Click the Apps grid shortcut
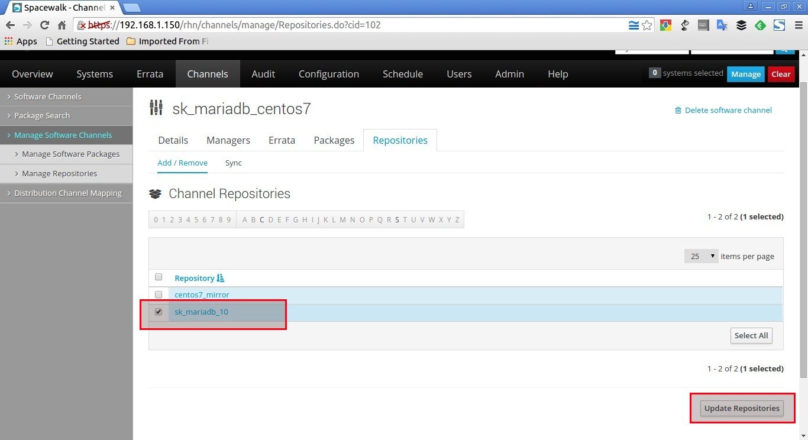The image size is (808, 440). [21, 41]
